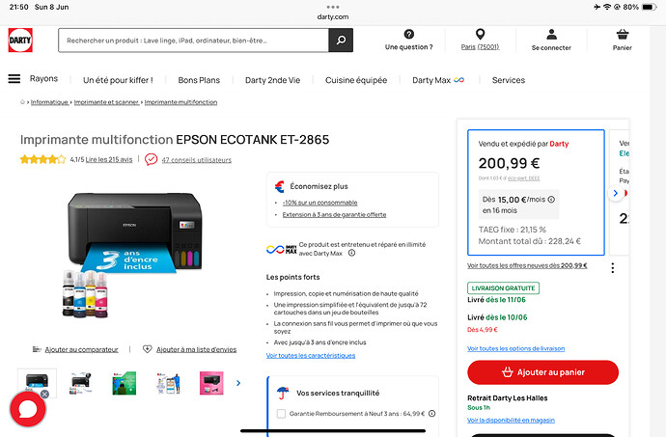
Task: Click the comparator icon
Action: coord(37,349)
